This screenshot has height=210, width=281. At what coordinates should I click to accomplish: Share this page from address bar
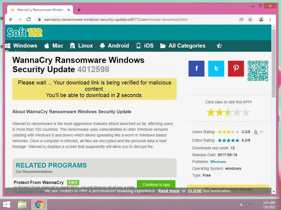pyautogui.click(x=241, y=19)
